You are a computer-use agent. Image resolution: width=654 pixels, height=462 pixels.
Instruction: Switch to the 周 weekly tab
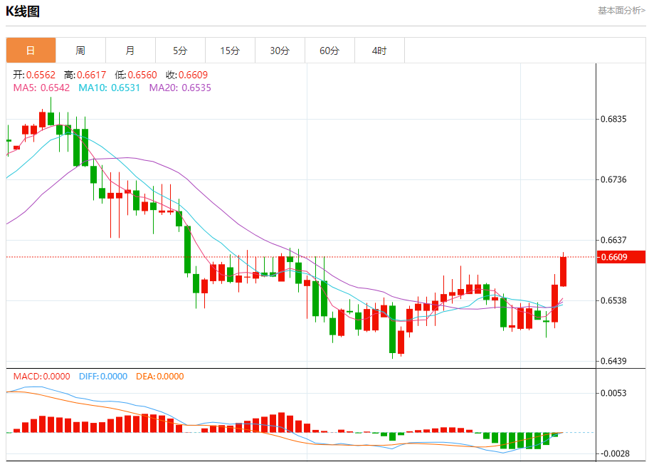click(x=80, y=51)
